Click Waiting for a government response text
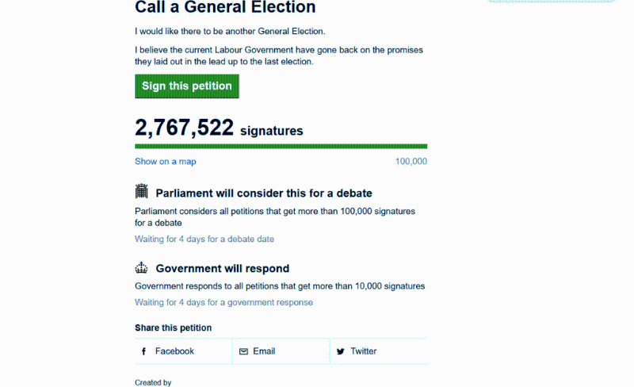This screenshot has height=387, width=634. [223, 302]
